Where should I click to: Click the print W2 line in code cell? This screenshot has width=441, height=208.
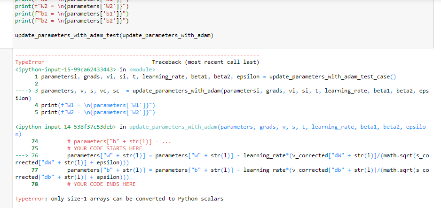click(72, 6)
